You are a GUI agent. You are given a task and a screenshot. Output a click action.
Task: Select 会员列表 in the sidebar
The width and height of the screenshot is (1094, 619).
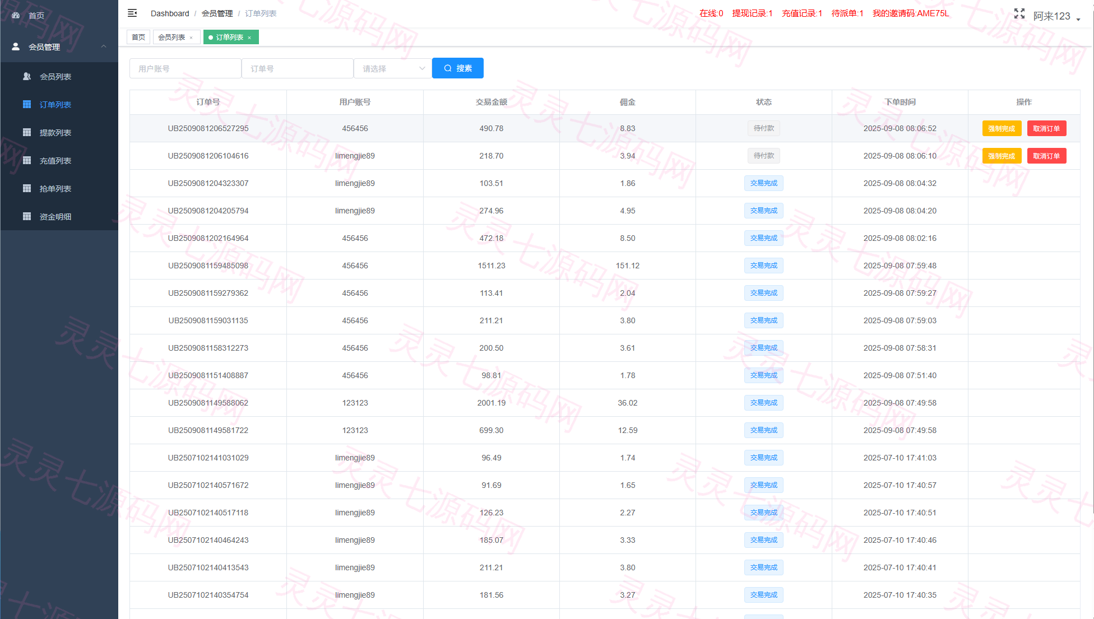59,76
